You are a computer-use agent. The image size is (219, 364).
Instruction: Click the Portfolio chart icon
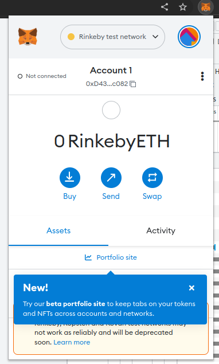88,257
